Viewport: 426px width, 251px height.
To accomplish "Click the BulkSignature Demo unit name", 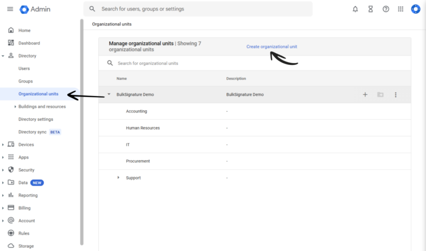I will click(x=135, y=94).
